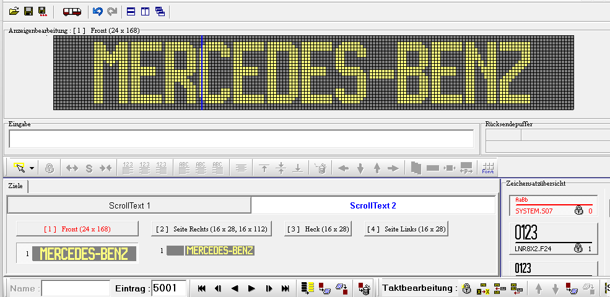Select the yellow selection pointer tool
The width and height of the screenshot is (610, 297).
[x=19, y=168]
